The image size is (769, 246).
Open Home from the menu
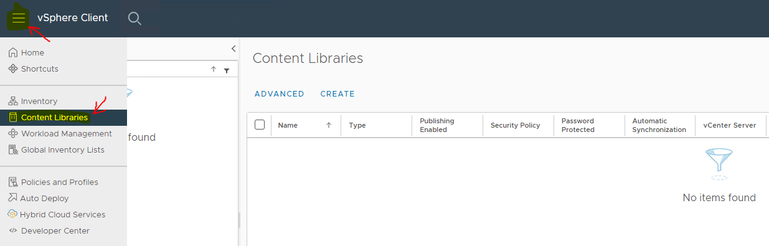click(x=32, y=53)
